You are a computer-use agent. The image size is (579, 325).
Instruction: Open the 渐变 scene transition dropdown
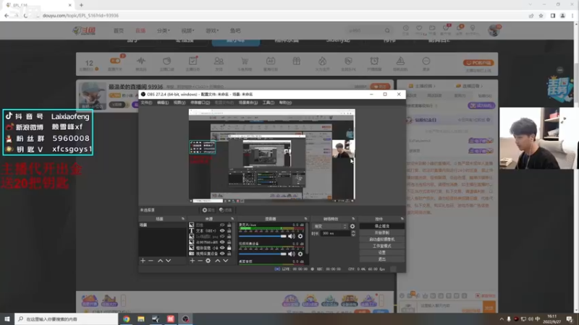330,227
